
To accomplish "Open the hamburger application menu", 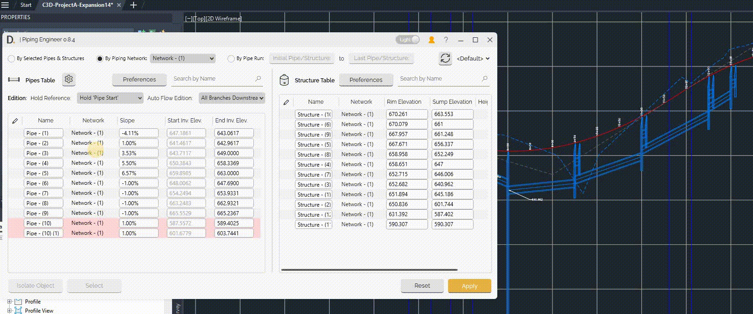I will click(5, 5).
